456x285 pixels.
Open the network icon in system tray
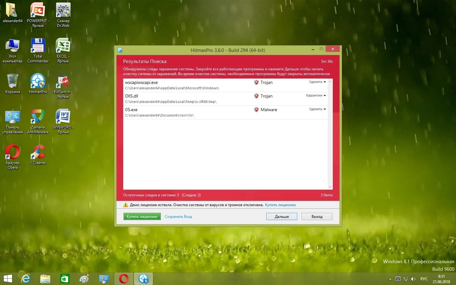[406, 279]
